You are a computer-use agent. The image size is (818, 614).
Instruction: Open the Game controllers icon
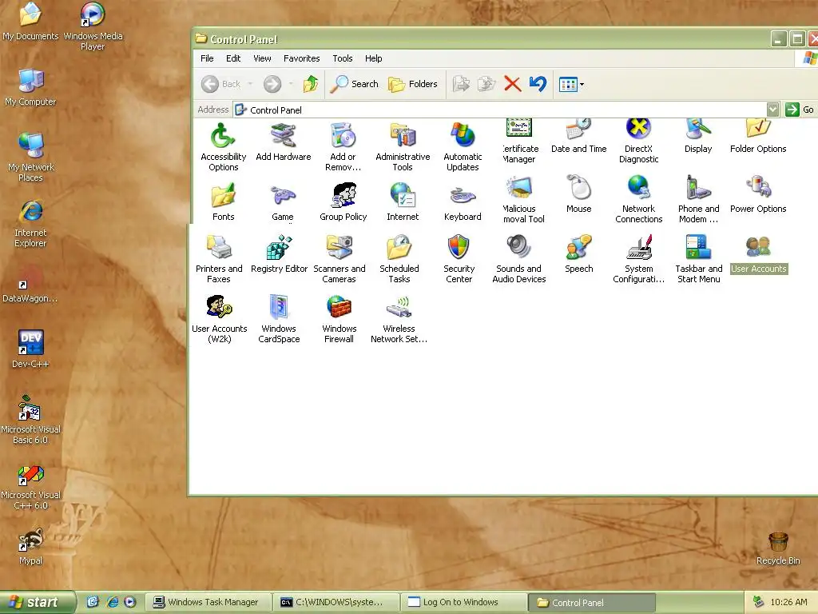[x=283, y=202]
